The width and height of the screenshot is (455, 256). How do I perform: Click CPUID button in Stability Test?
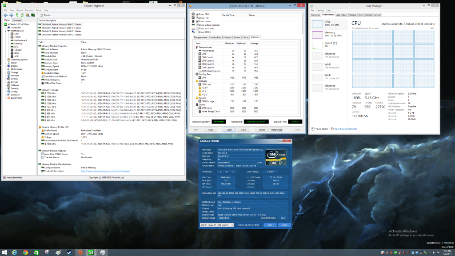[x=262, y=130]
